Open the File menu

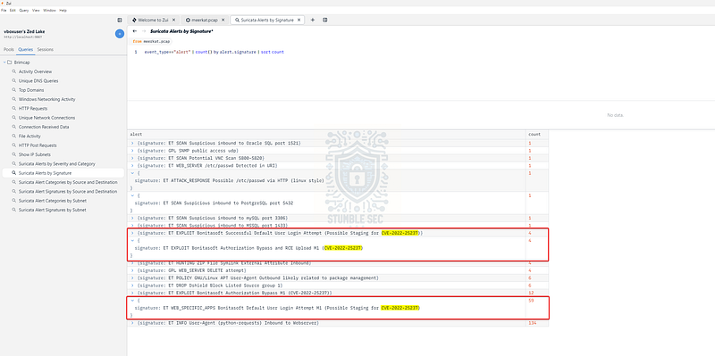pyautogui.click(x=4, y=10)
